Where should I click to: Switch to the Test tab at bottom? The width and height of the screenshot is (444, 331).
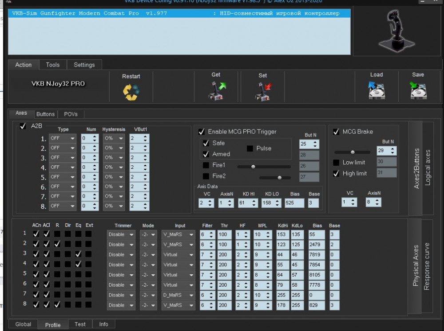click(x=80, y=324)
